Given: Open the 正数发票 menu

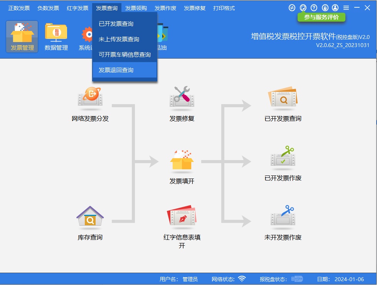Looking at the screenshot, I should click(x=19, y=7).
